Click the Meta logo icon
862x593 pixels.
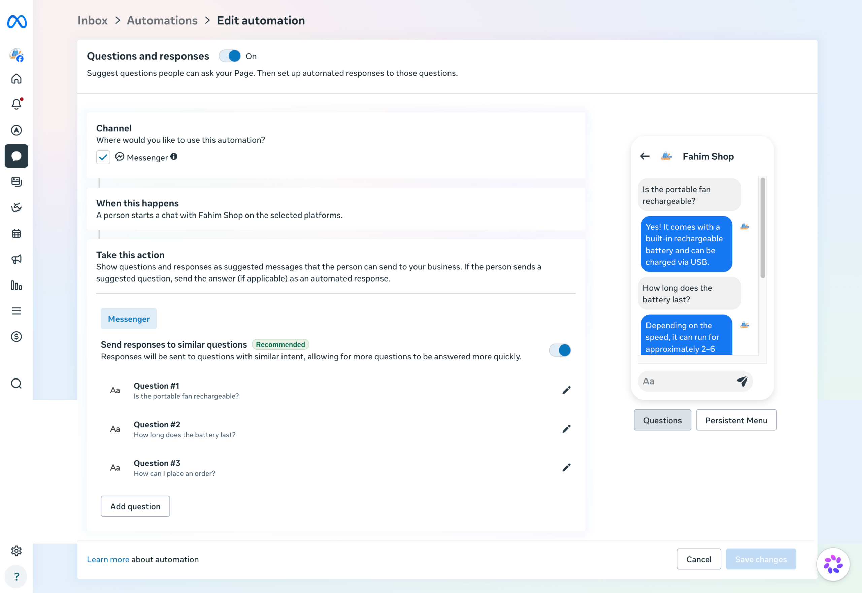click(17, 22)
